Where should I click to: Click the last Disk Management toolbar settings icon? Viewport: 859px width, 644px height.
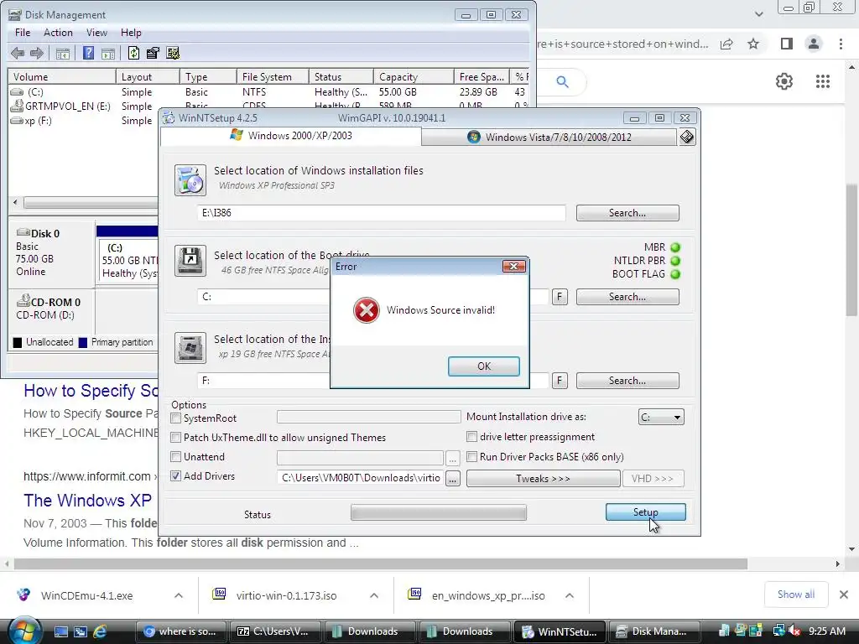[x=173, y=53]
